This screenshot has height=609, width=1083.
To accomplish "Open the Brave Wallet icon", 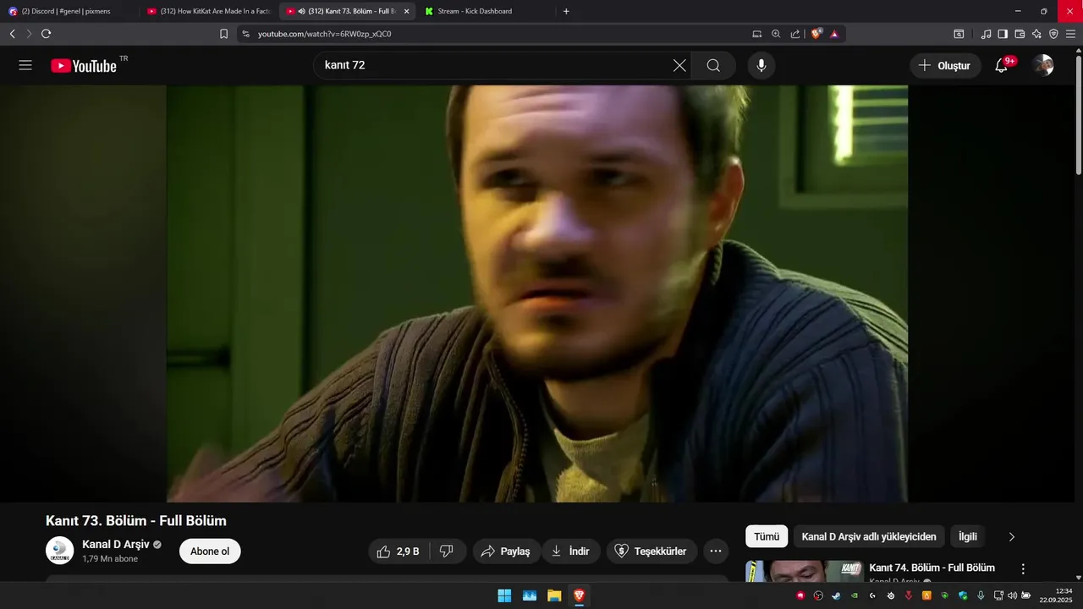I will 1020,34.
